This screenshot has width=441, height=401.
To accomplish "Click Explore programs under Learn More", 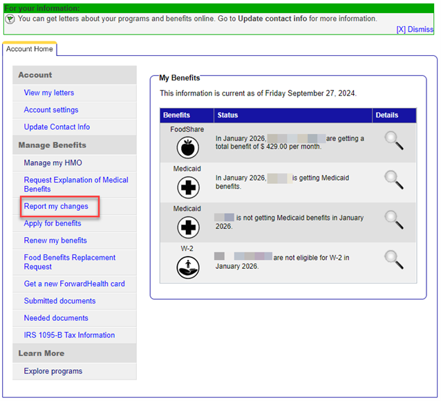I will 53,371.
